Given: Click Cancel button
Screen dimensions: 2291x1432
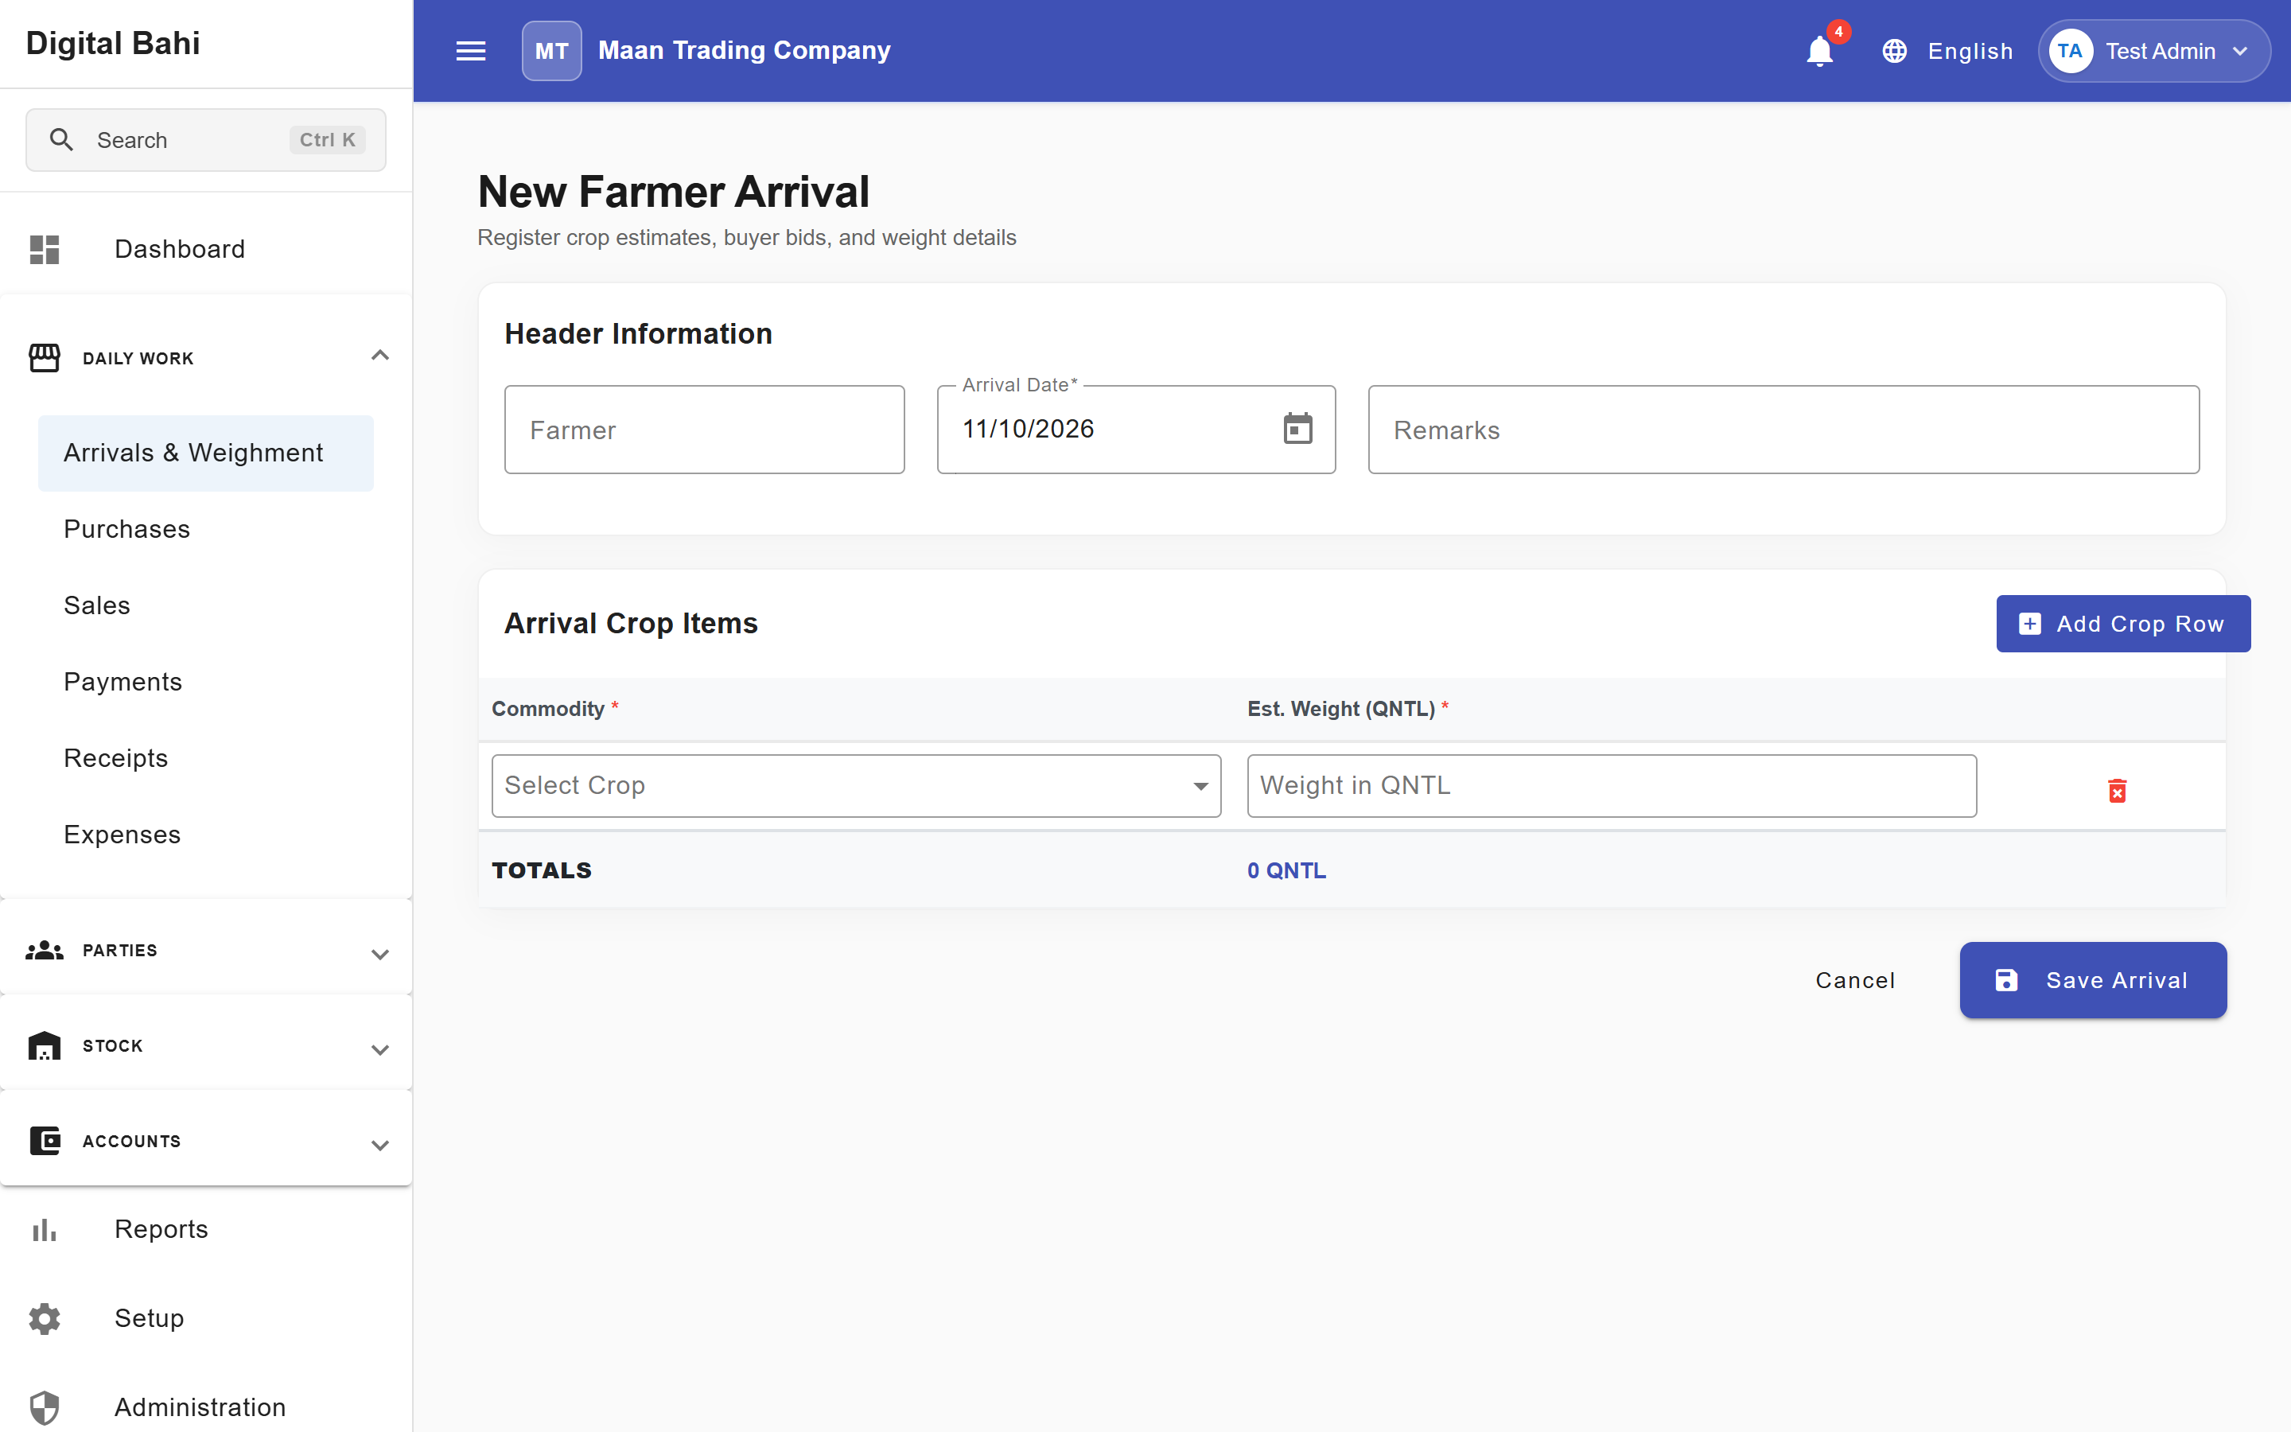Looking at the screenshot, I should point(1854,980).
